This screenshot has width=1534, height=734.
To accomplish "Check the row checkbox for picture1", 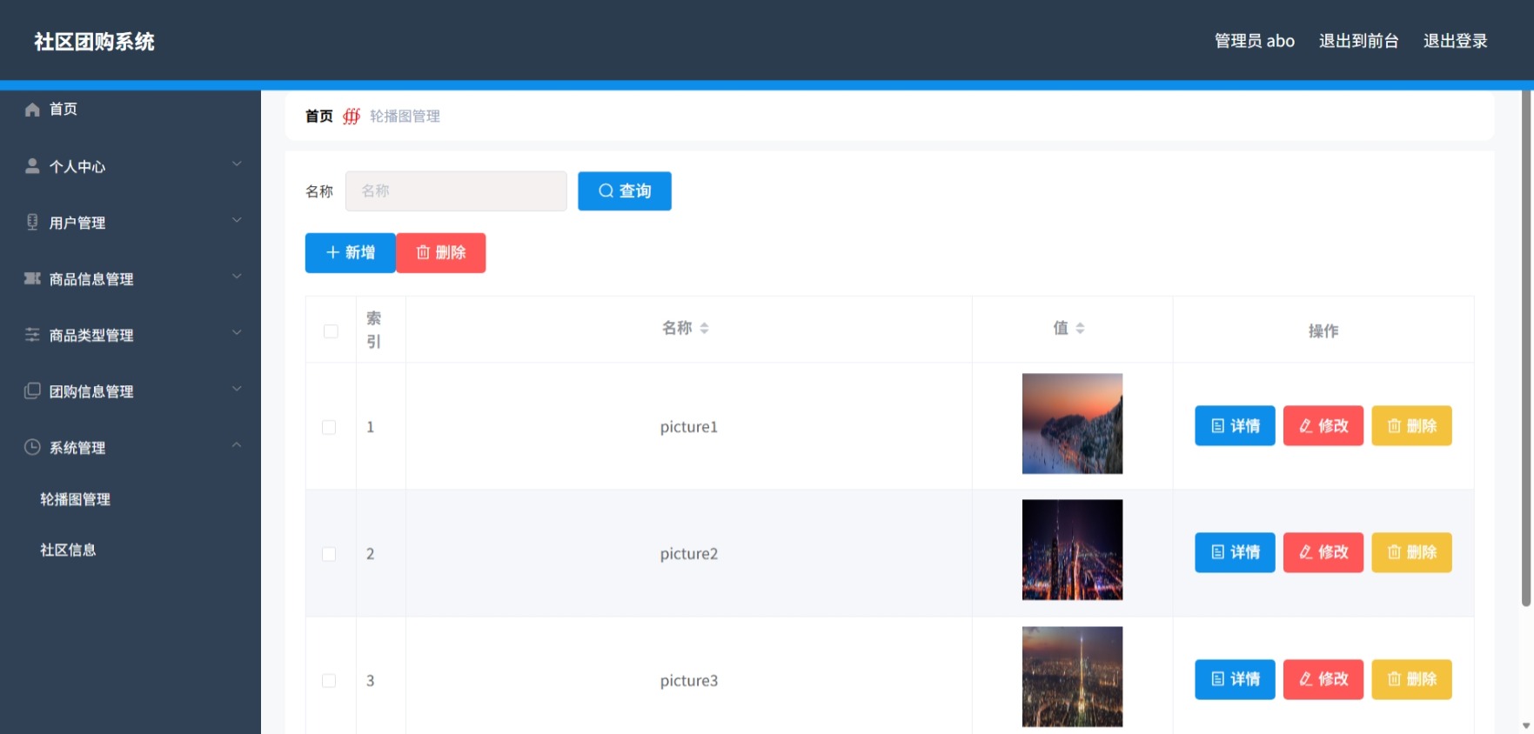I will (329, 427).
